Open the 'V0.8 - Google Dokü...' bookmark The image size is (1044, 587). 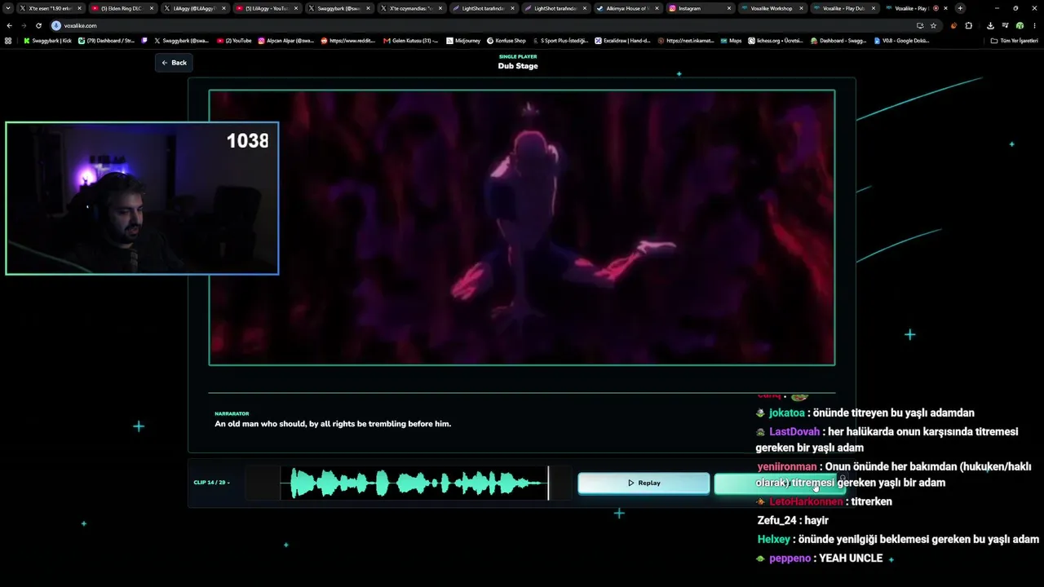(901, 40)
